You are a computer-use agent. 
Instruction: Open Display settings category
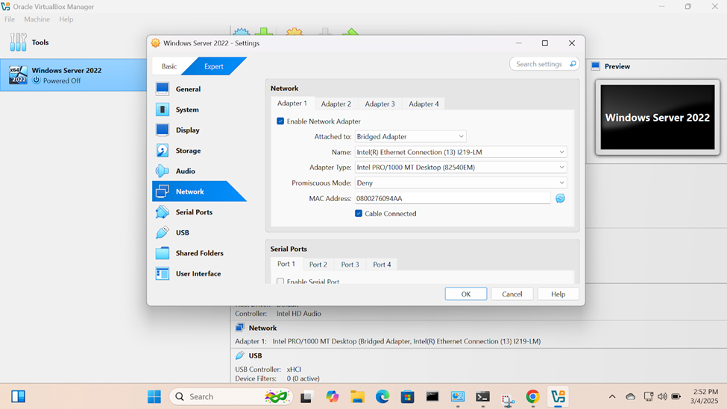(x=199, y=130)
